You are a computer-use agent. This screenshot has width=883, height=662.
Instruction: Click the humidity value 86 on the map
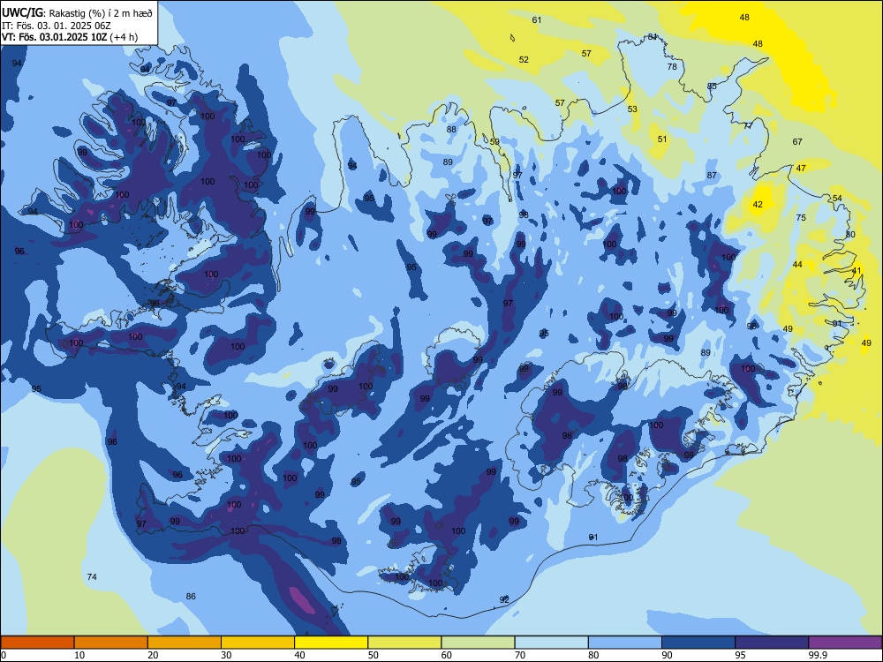pyautogui.click(x=191, y=596)
